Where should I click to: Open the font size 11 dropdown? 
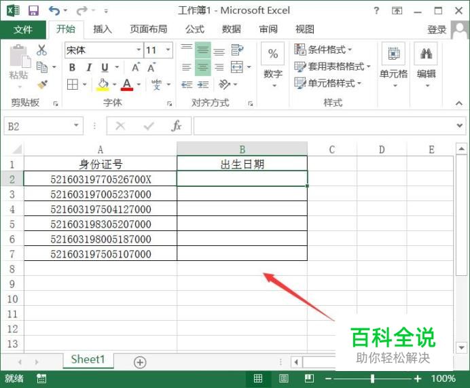[x=168, y=50]
